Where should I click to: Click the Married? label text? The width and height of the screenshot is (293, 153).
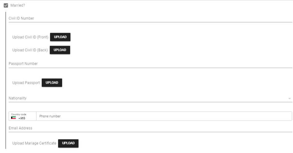18,5
